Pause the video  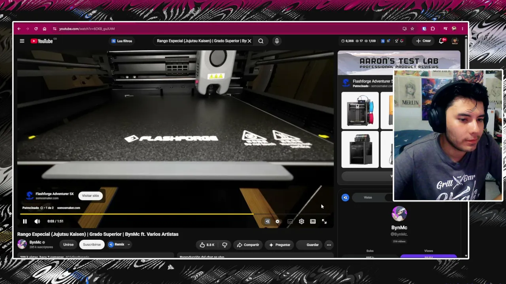25,222
